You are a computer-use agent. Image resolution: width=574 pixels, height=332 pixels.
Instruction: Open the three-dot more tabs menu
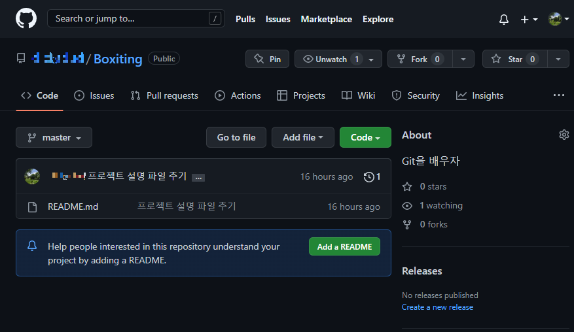tap(559, 95)
